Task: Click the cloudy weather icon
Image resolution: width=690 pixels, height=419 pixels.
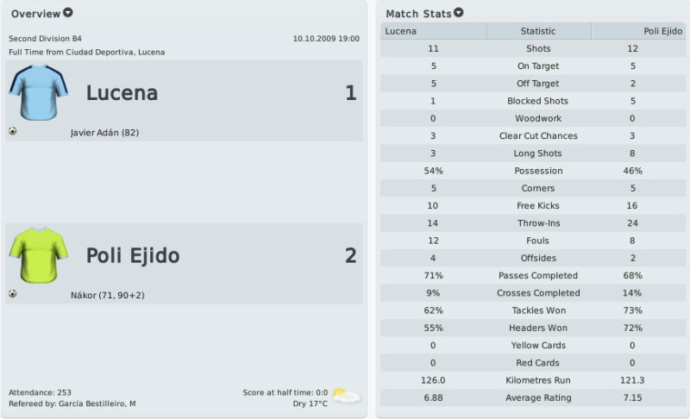Action: 347,396
